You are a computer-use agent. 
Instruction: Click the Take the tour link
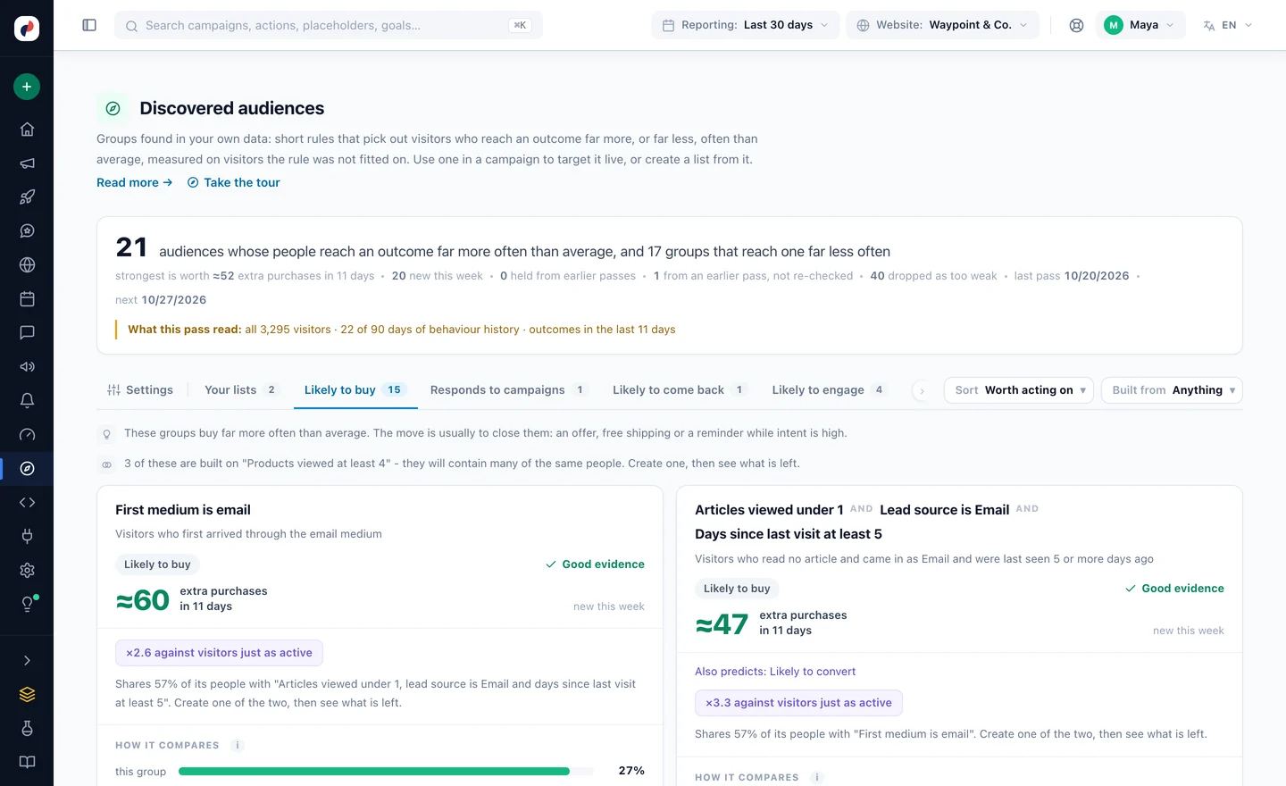(234, 182)
